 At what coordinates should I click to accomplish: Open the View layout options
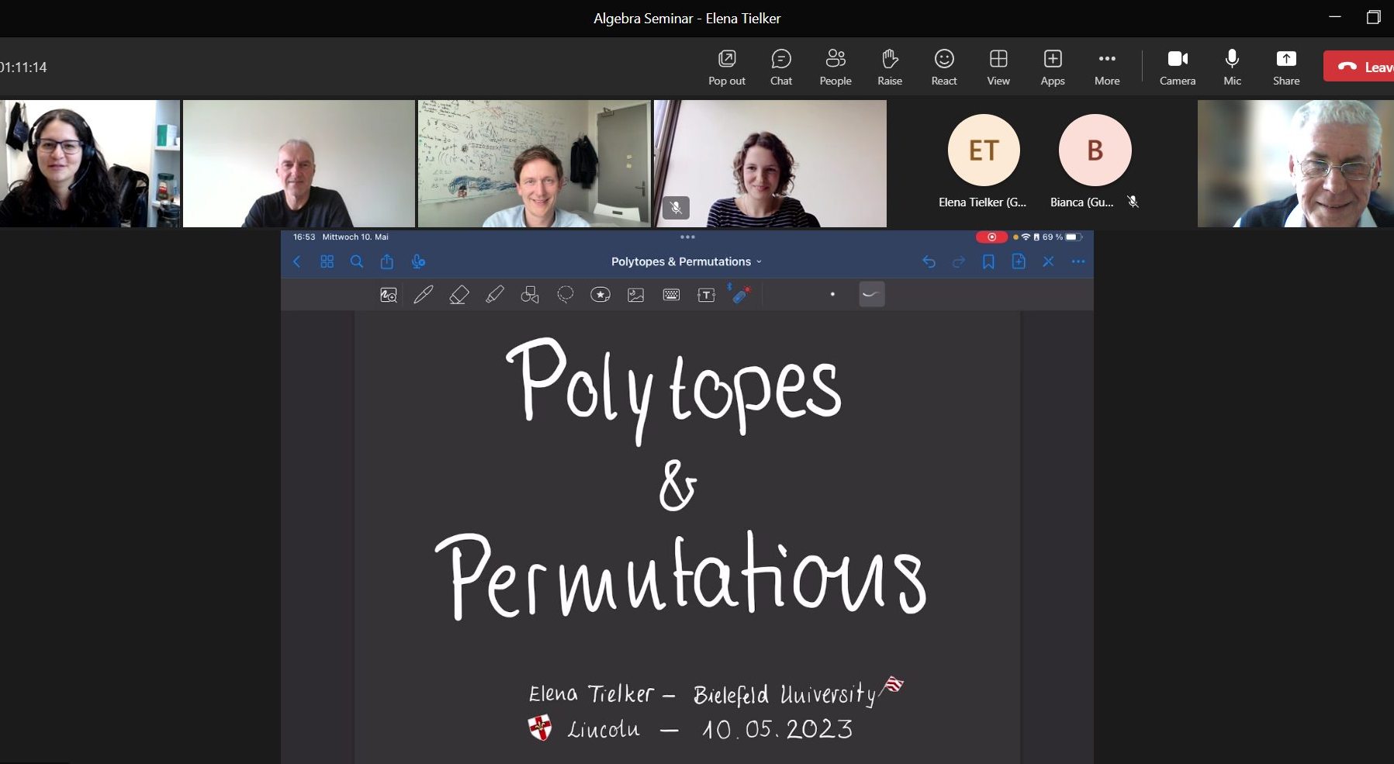click(998, 67)
